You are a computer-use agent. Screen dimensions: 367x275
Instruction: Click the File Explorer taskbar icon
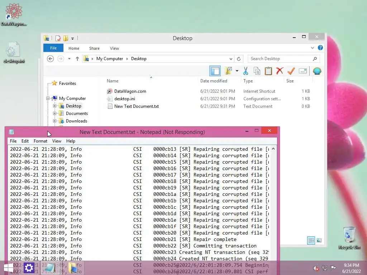[73, 268]
